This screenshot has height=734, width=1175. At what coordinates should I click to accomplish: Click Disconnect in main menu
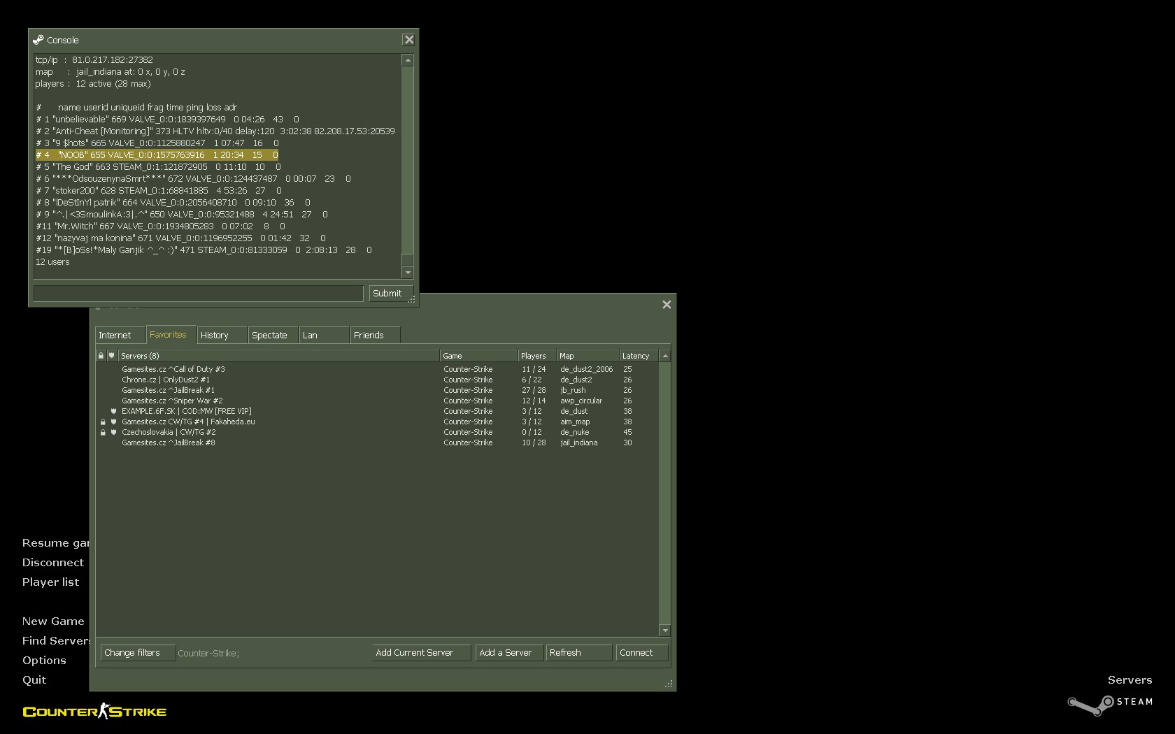pyautogui.click(x=53, y=563)
